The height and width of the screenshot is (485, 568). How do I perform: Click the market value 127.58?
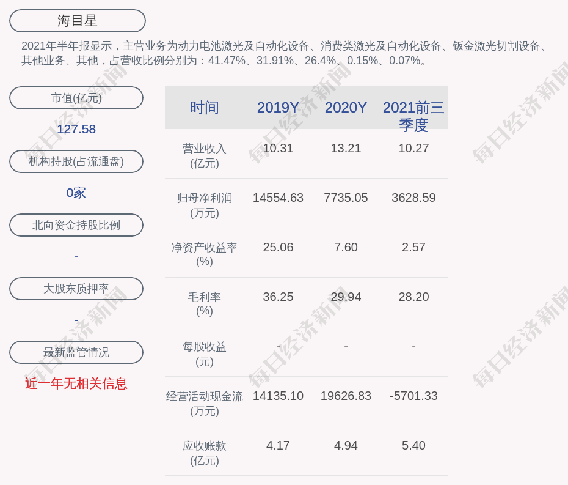tap(76, 129)
